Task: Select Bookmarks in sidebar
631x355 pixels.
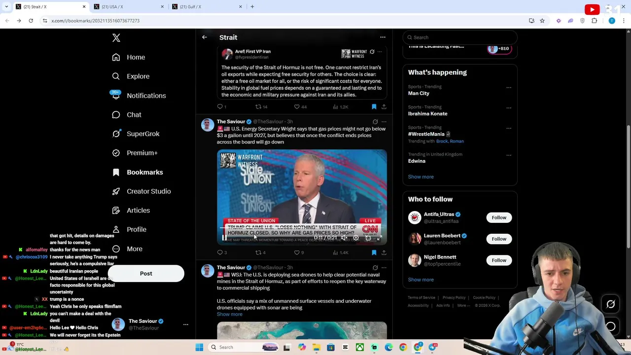Action: 138,172
